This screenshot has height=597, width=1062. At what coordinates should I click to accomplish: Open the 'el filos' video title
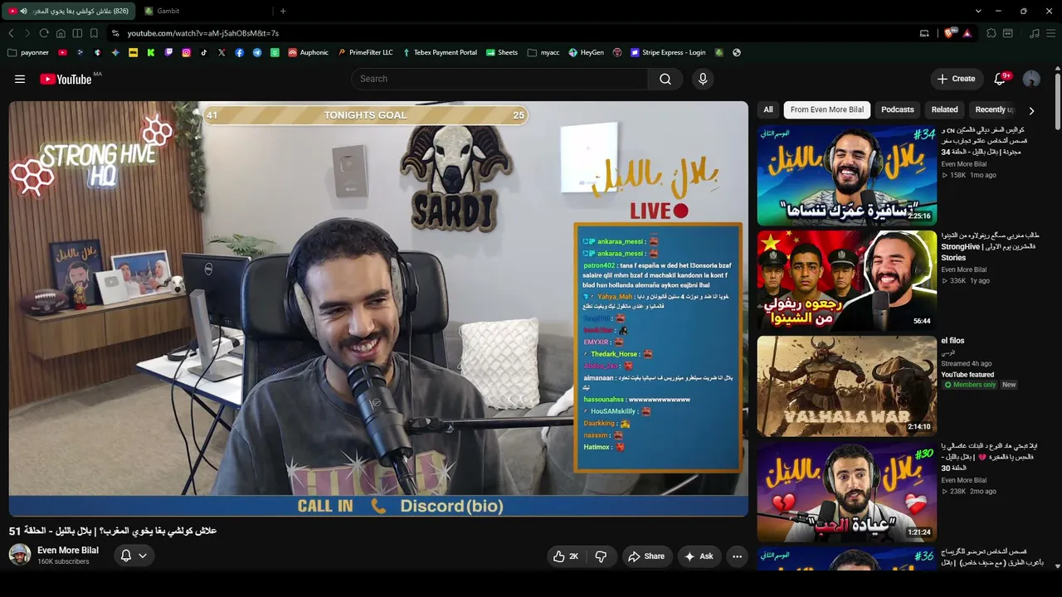point(952,341)
